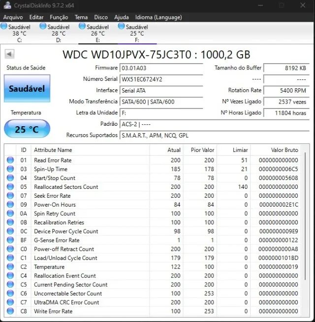The width and height of the screenshot is (315, 322).
Task: Select the G-Sense Error Rate attribute name
Action: point(57,240)
